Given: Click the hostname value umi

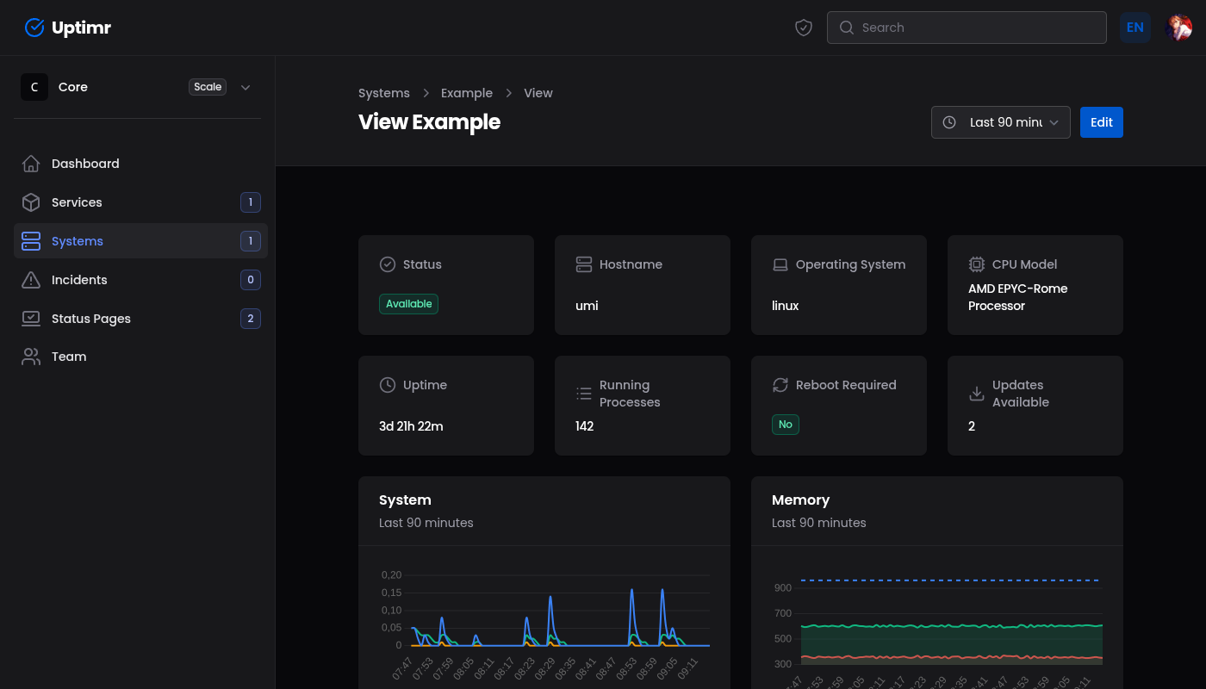Looking at the screenshot, I should click(x=587, y=306).
